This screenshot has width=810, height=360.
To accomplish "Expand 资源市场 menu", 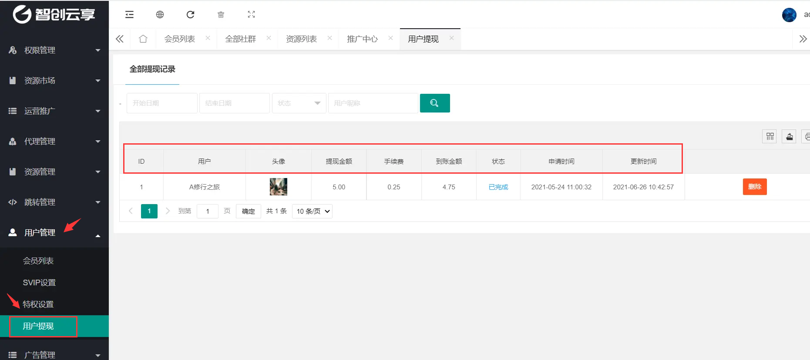I will click(x=54, y=81).
